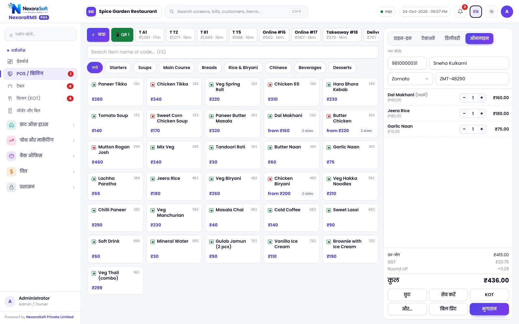Toggle the live status indicator
519x324 pixels.
386,12
